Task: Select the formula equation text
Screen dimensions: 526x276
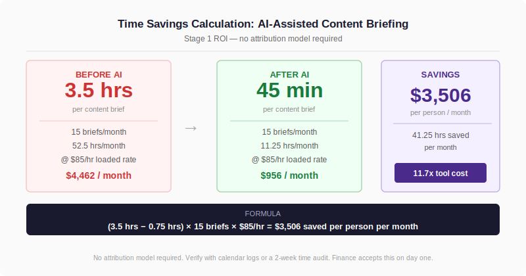Action: pyautogui.click(x=262, y=226)
